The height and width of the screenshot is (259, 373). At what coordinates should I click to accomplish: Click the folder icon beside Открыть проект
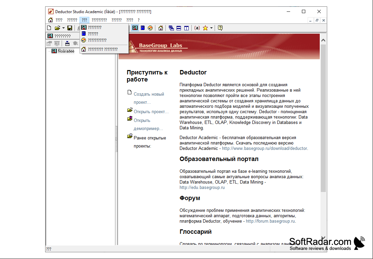130,110
